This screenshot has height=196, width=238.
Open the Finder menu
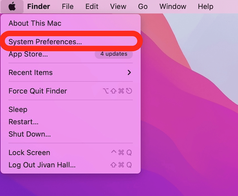(x=39, y=6)
